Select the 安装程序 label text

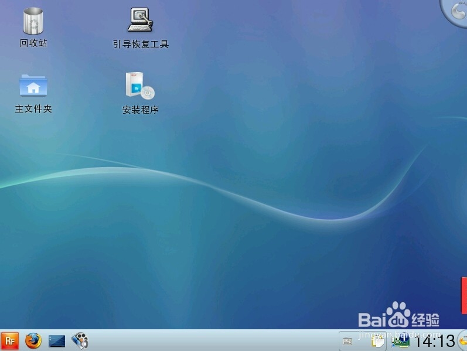[140, 110]
